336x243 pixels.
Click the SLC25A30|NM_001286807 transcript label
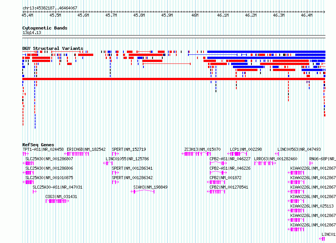click(x=49, y=159)
